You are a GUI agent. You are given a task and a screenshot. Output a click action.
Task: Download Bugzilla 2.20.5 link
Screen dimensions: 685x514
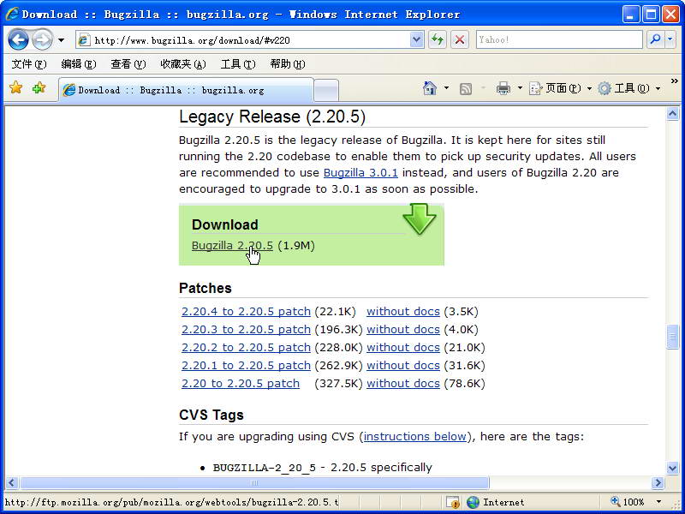click(232, 246)
